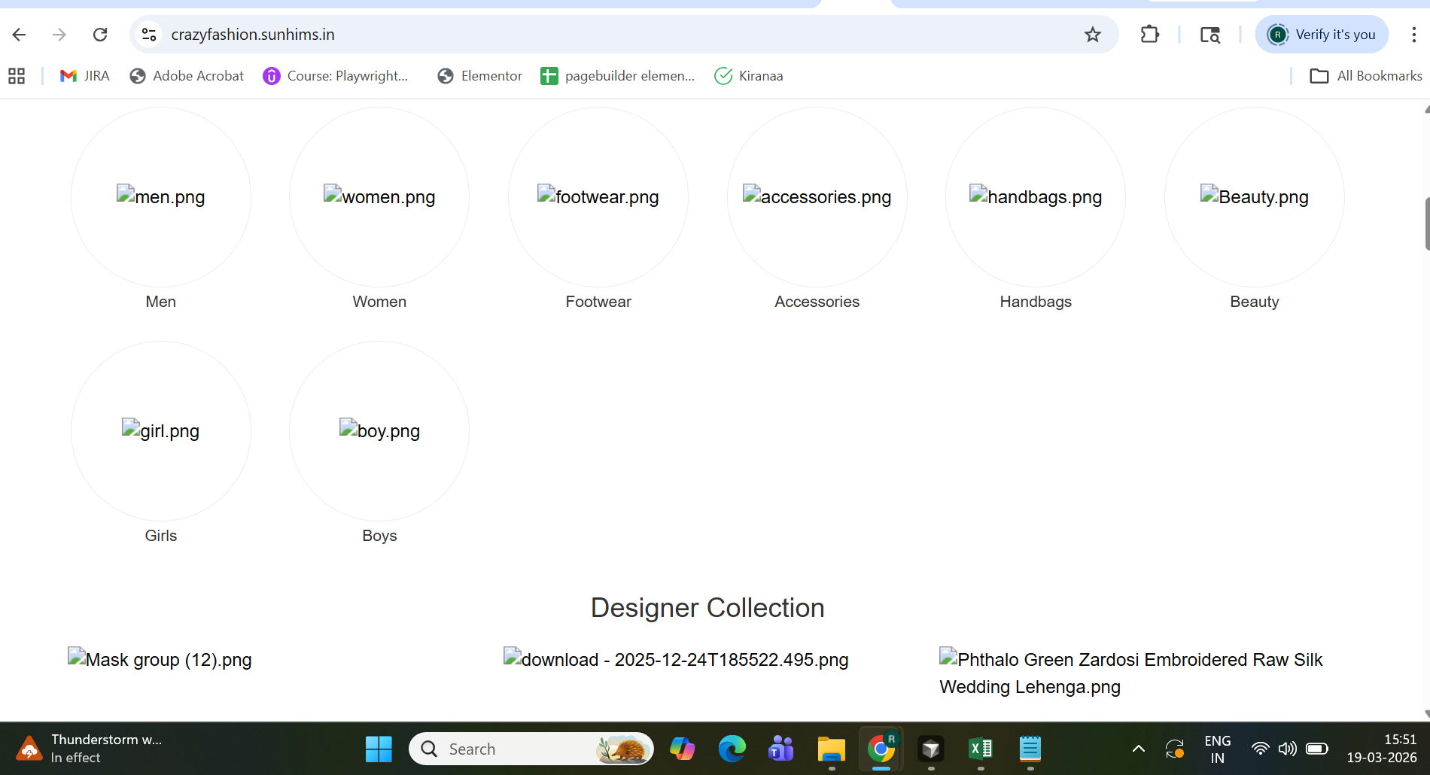The image size is (1430, 775).
Task: Select the accessories.png category image
Action: pyautogui.click(x=817, y=196)
